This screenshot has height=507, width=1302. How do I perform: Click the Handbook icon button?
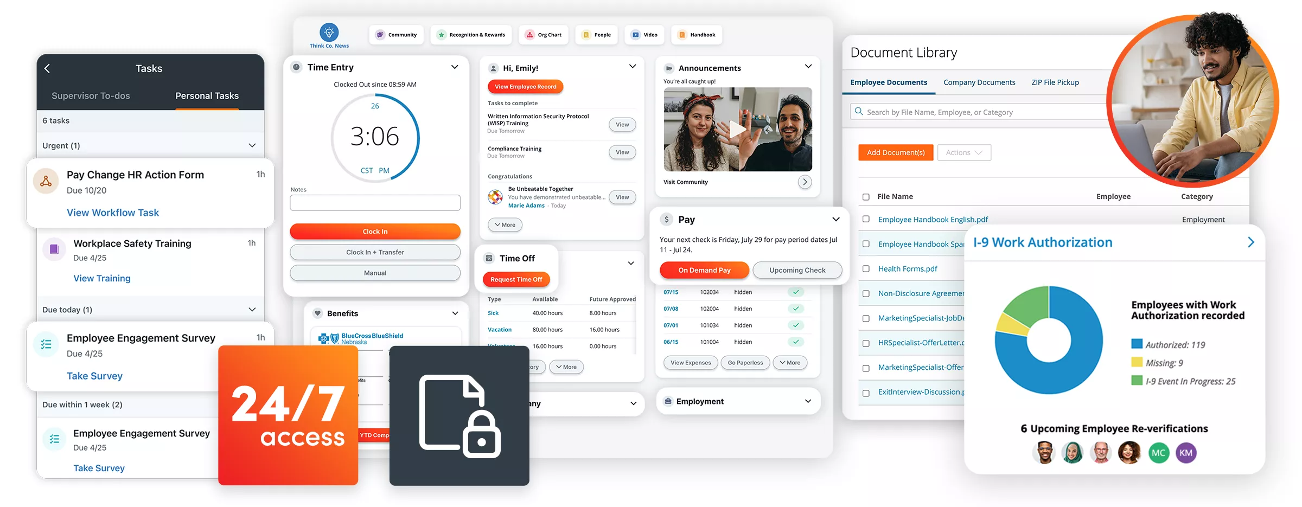click(682, 35)
